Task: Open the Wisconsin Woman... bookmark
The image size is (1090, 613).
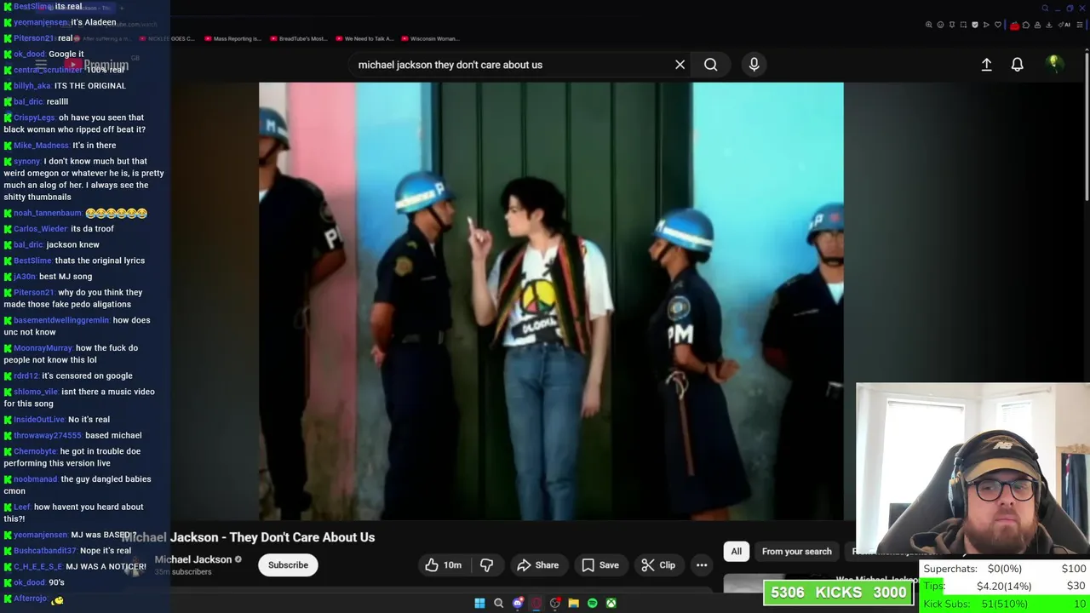Action: (430, 38)
